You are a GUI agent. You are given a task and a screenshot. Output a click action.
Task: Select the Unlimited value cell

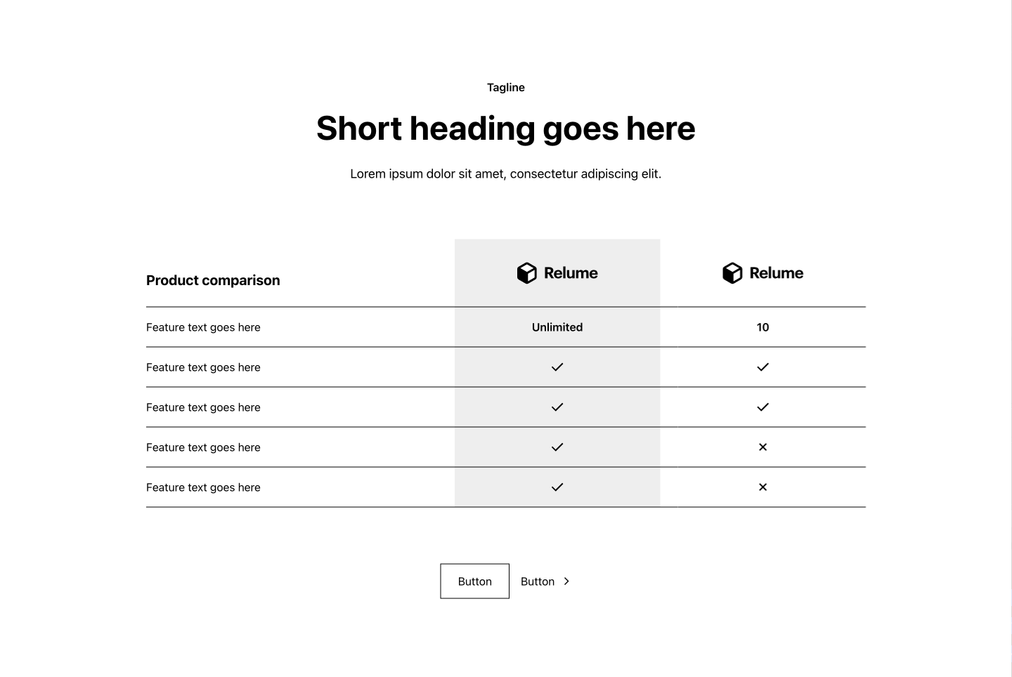[x=557, y=327]
